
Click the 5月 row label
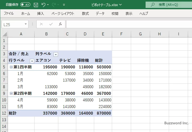[x=20, y=106]
